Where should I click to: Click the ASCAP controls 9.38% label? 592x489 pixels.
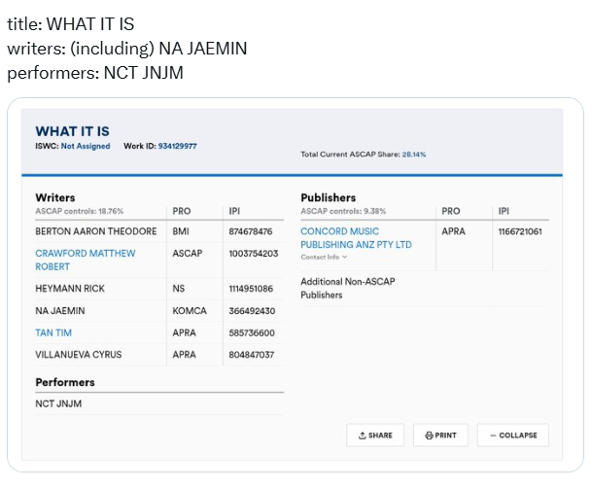coord(343,211)
